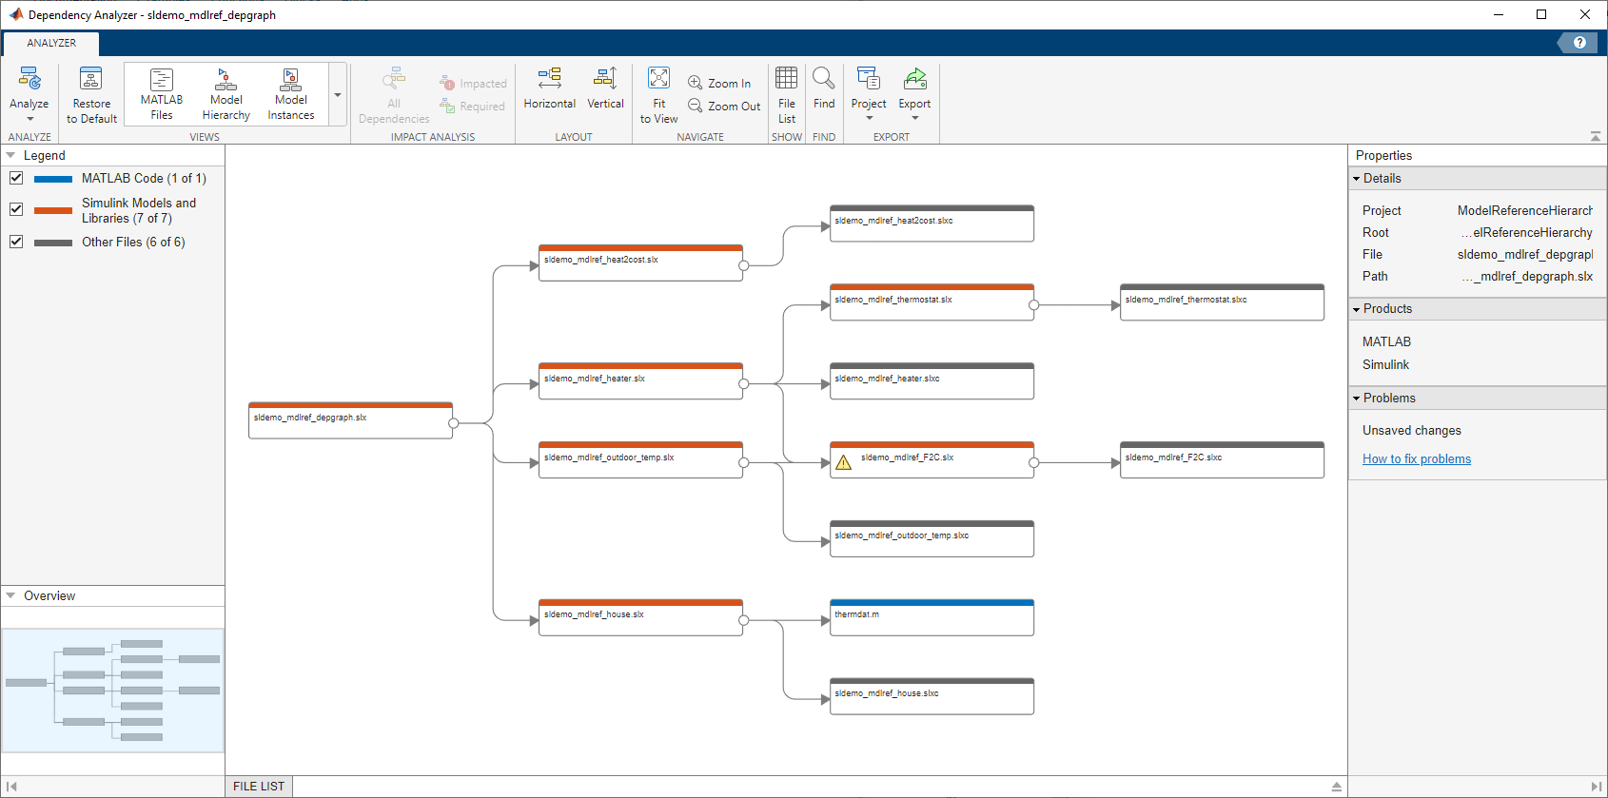The height and width of the screenshot is (798, 1608).
Task: Select the ANALYZER ribbon tab
Action: pyautogui.click(x=51, y=43)
